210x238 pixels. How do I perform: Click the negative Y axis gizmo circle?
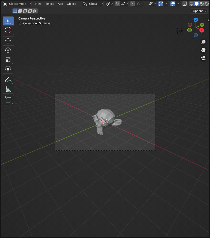(x=190, y=30)
